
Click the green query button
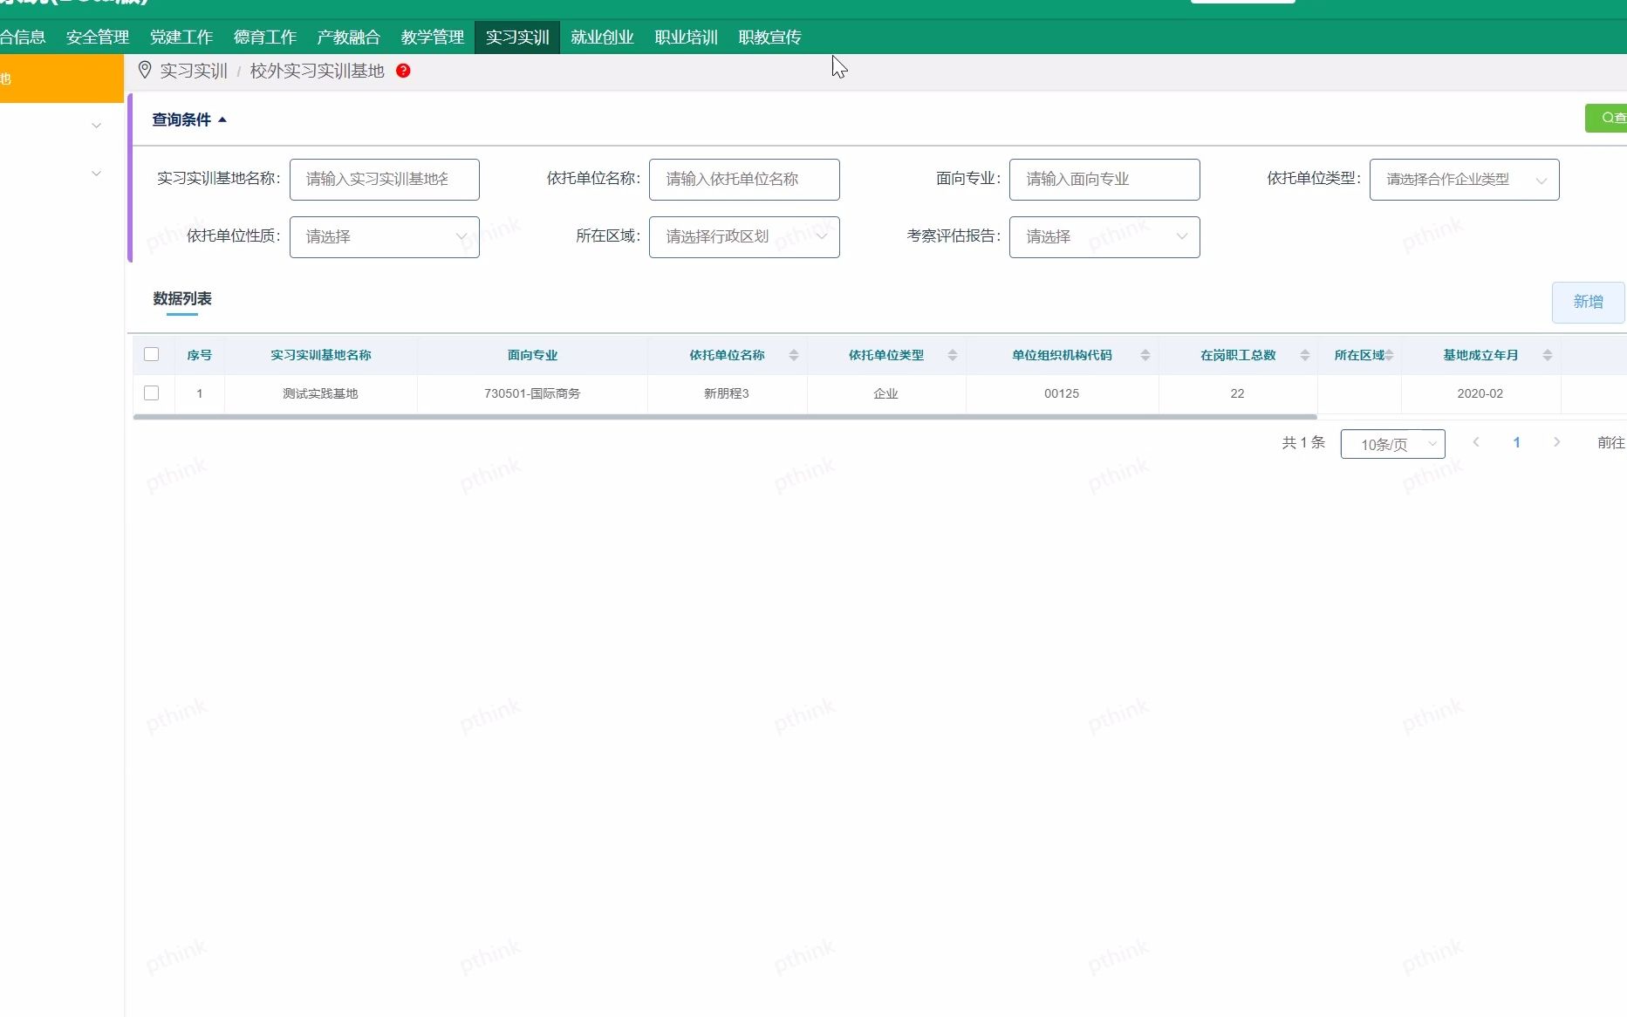tap(1606, 119)
